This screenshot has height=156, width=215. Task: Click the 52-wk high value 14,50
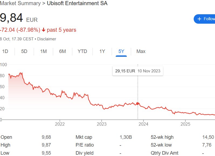pos(208,137)
